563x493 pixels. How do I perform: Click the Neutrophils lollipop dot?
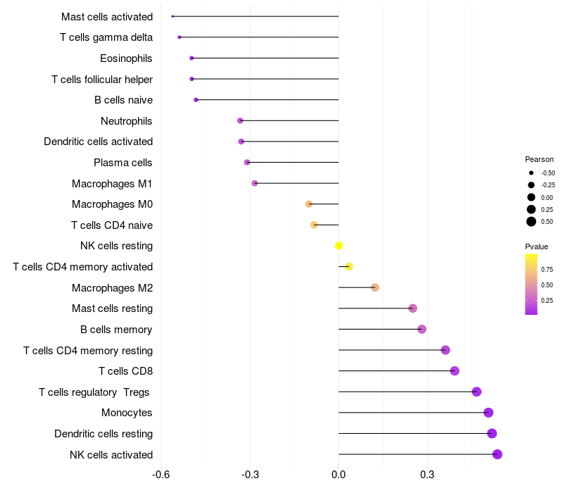[240, 121]
